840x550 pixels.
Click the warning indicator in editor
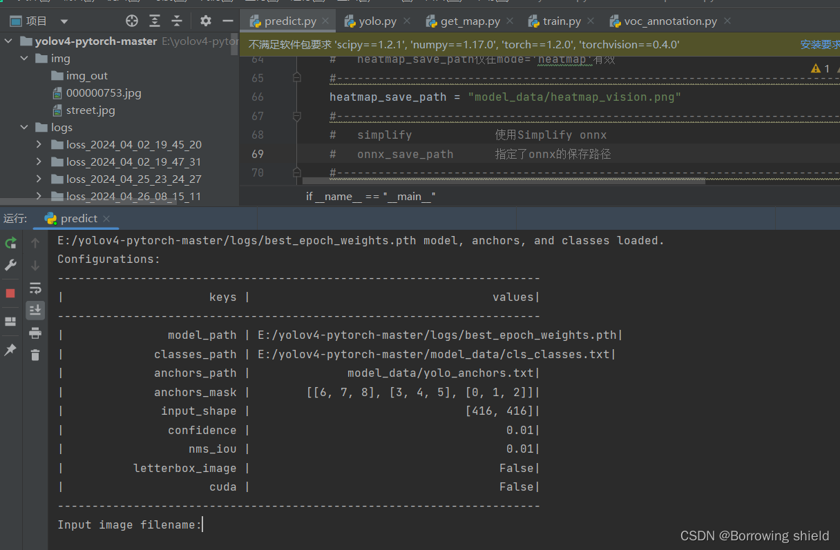[x=821, y=68]
